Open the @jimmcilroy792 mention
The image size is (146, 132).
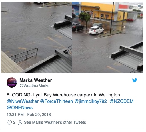91,101
